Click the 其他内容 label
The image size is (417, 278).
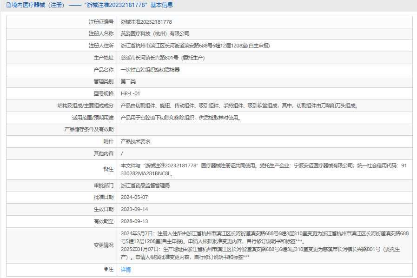coord(104,153)
